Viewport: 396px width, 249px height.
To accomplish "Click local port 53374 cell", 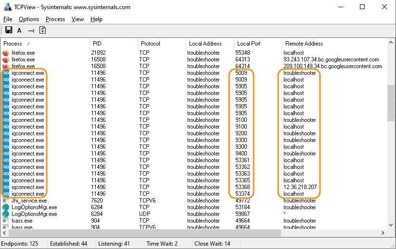I will tap(243, 194).
